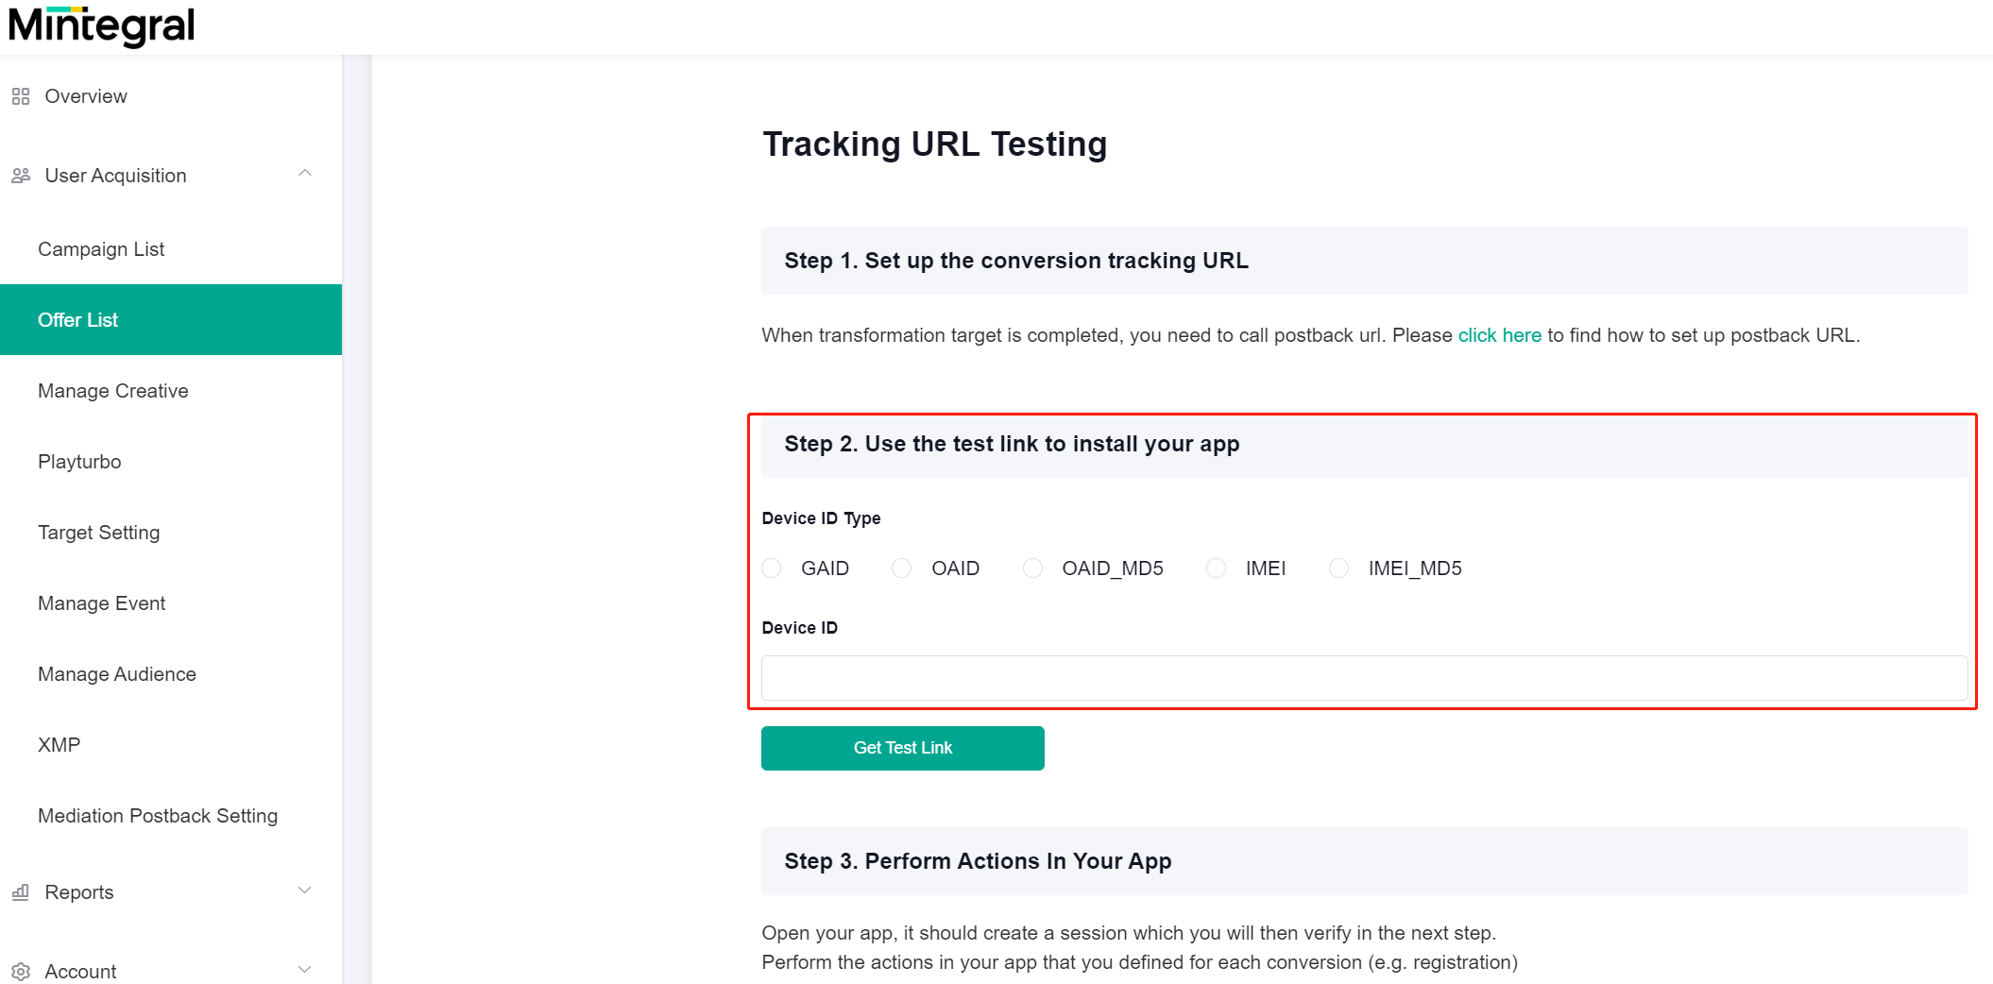Click the Mintegral logo
Screen dimensions: 1993x984
101,25
